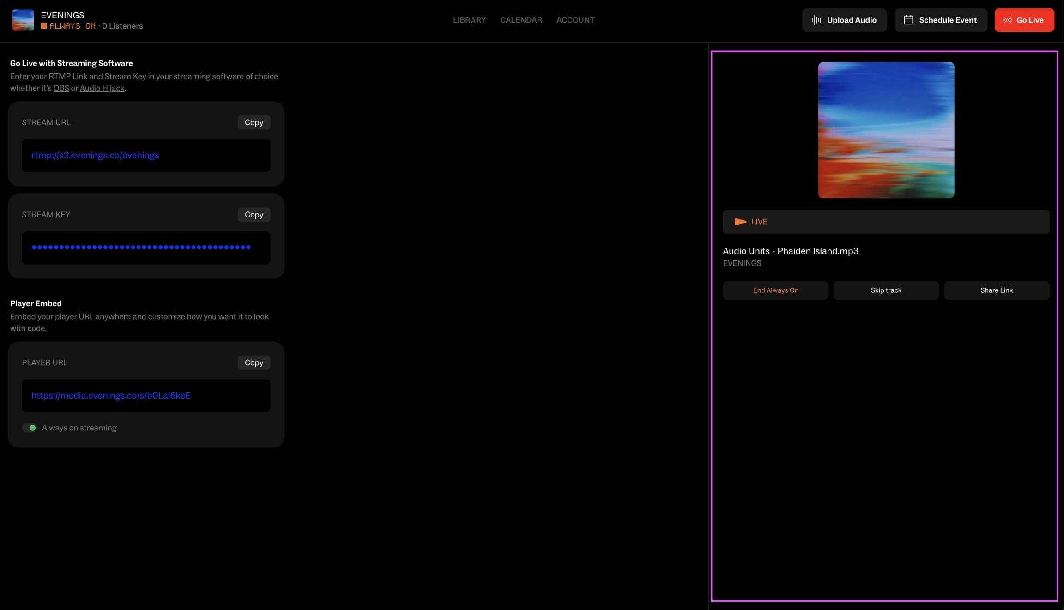Click the PLAYER URL label

[45, 362]
